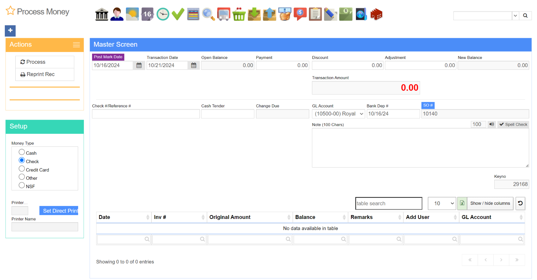Select the Cash money type
Viewport: 537px width, 280px height.
click(x=22, y=152)
